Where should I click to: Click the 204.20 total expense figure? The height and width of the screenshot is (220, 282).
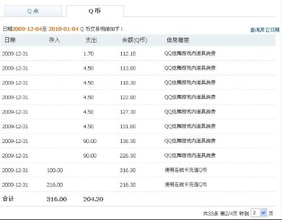(93, 199)
